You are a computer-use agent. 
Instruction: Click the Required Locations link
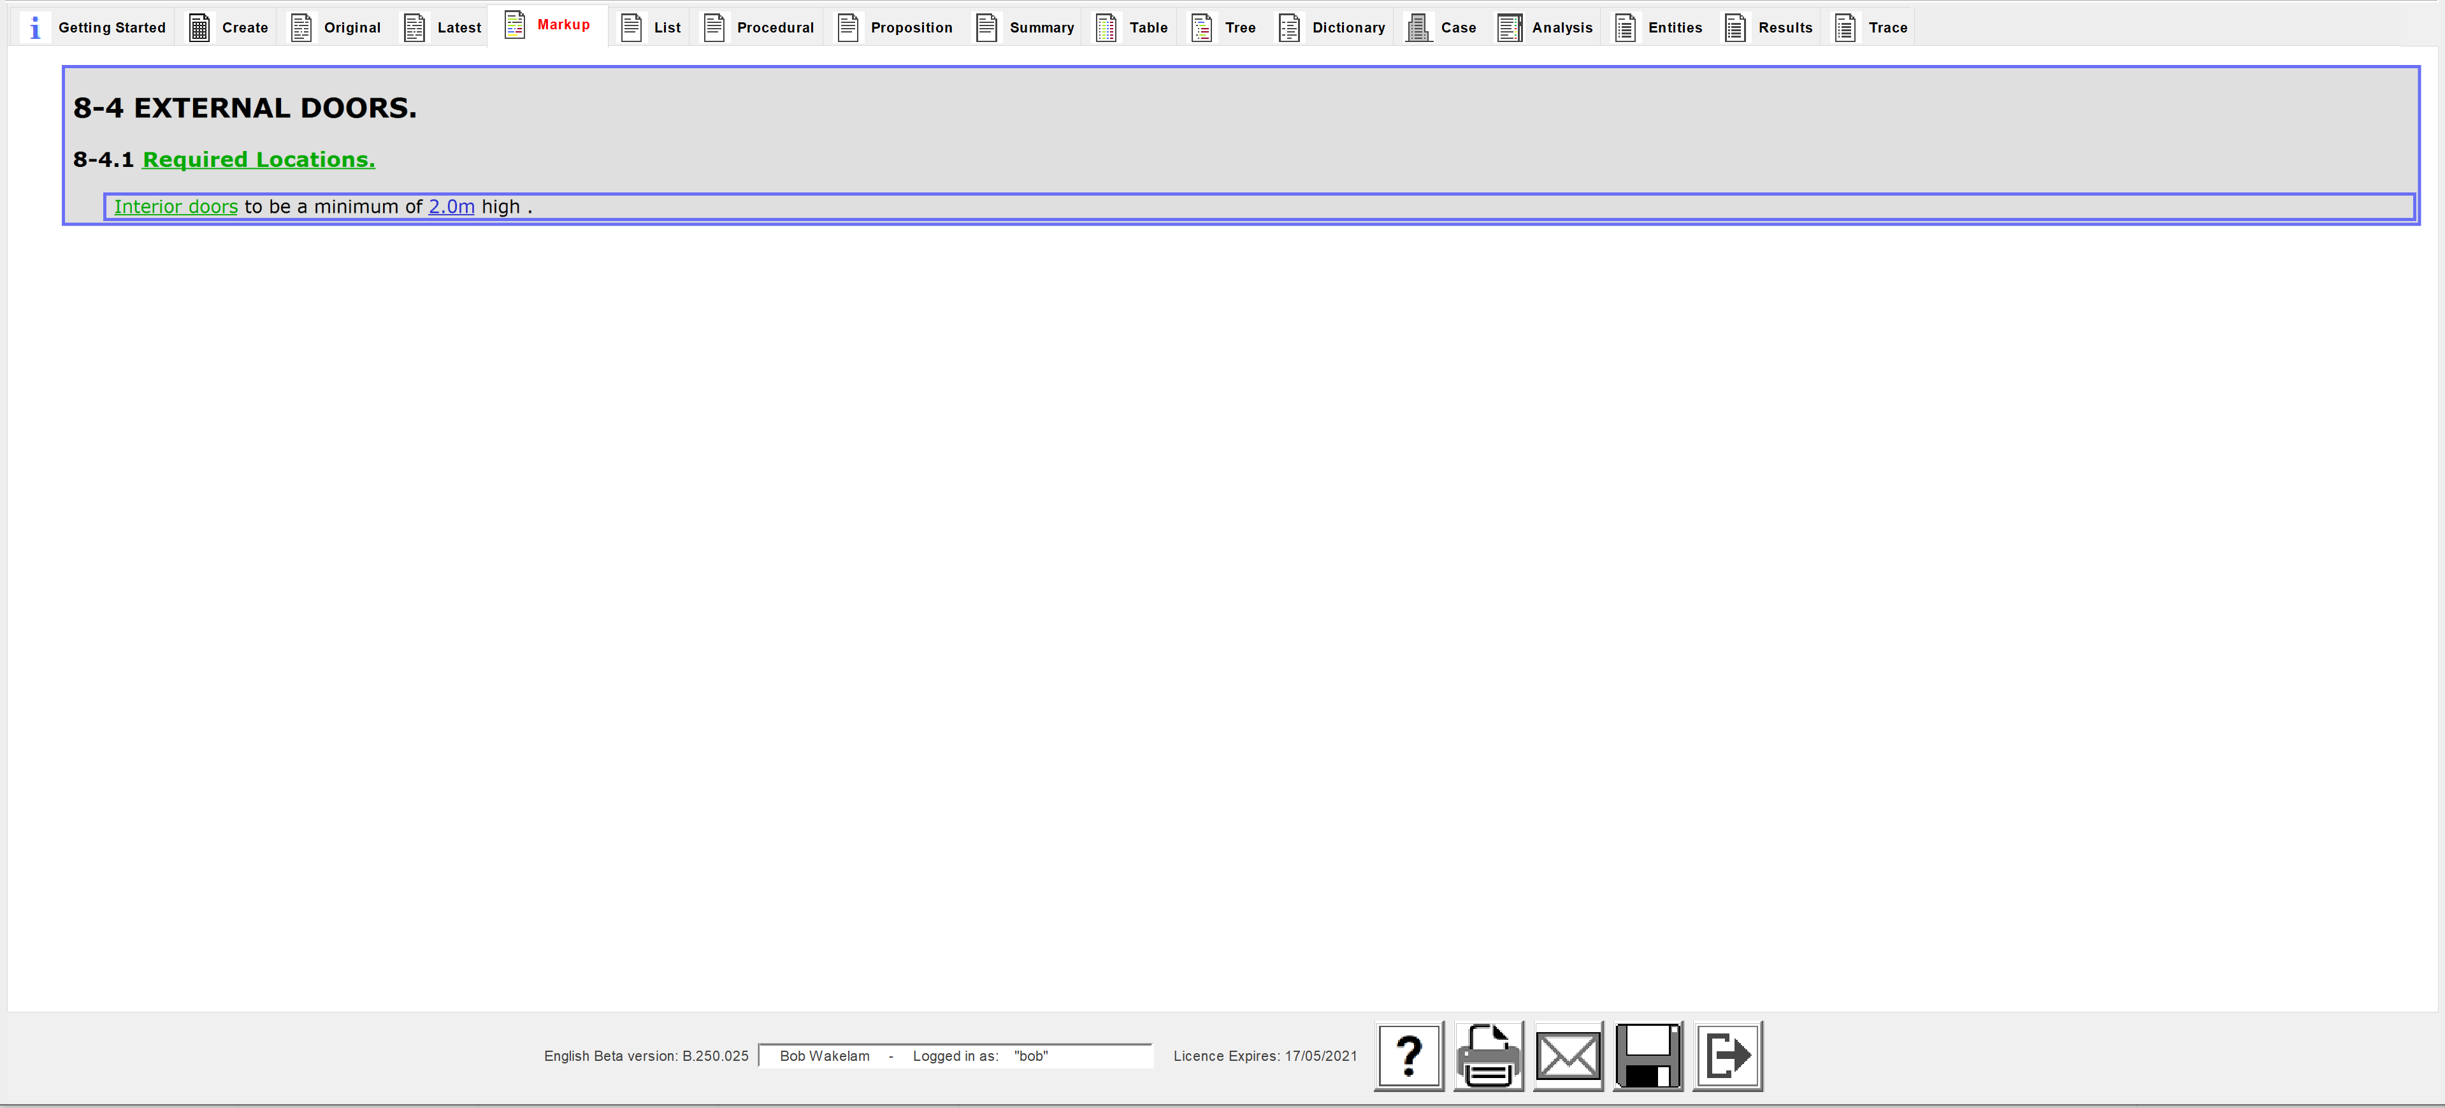pos(259,159)
